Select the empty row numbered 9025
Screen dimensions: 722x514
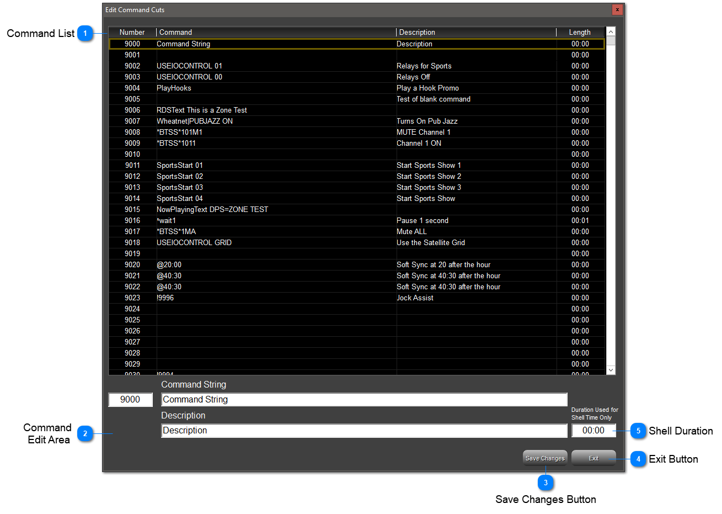[357, 320]
